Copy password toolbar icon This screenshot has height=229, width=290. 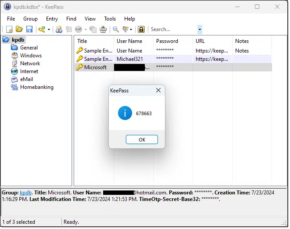pyautogui.click(x=68, y=29)
